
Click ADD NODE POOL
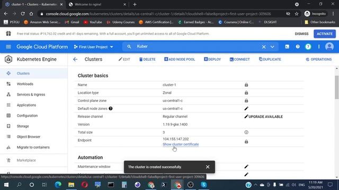point(180,59)
